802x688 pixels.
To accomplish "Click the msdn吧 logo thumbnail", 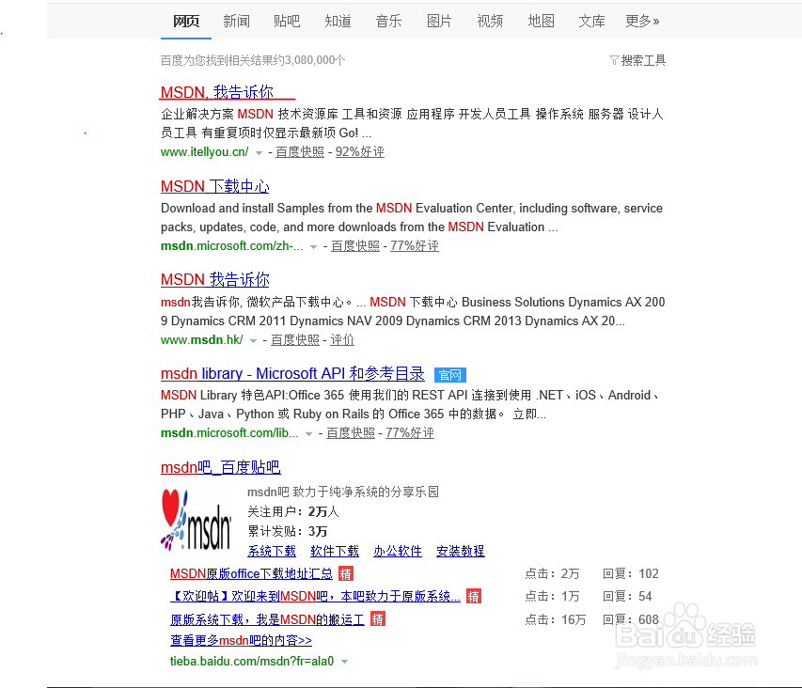I will point(197,520).
